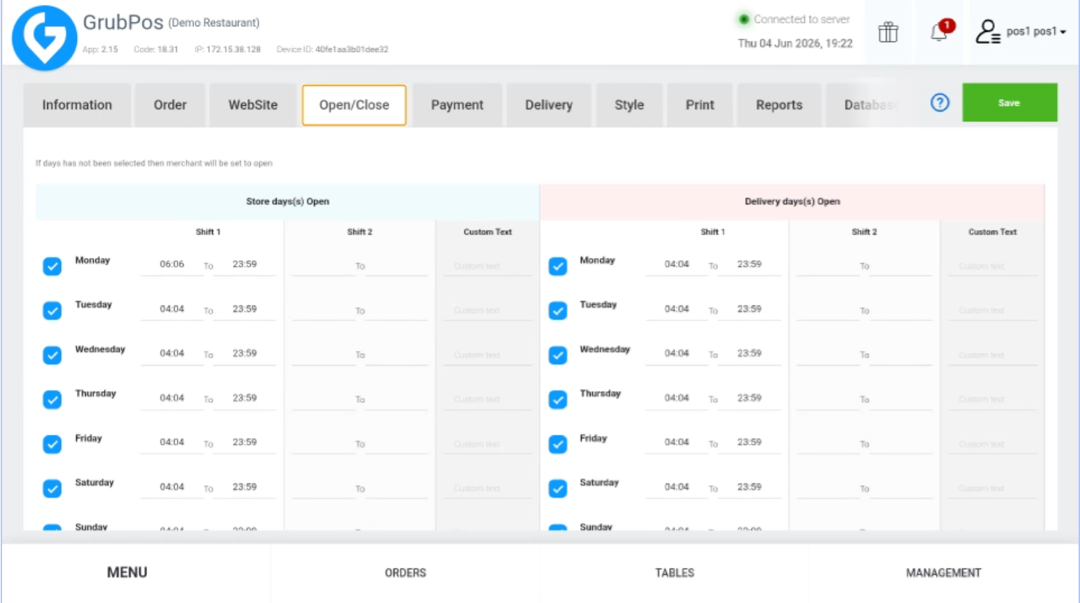Edit Monday store Shift 1 start time 06:06
Viewport: 1080px width, 603px height.
pyautogui.click(x=172, y=264)
